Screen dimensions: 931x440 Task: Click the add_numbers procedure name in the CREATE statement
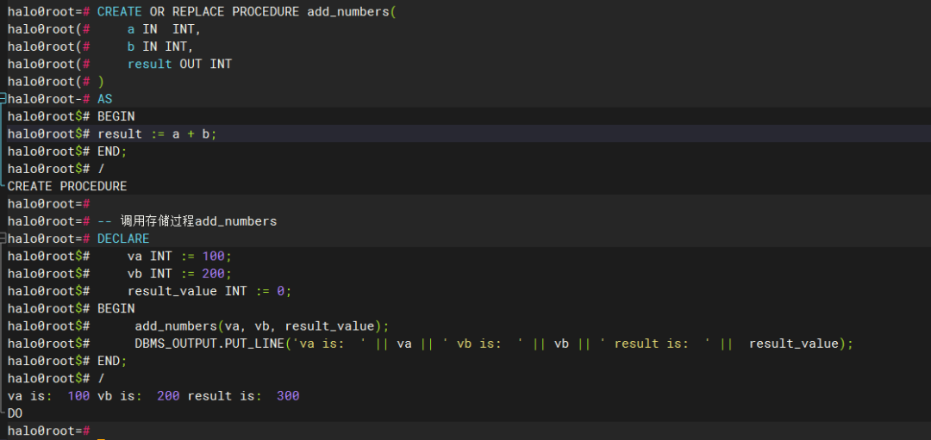[348, 11]
